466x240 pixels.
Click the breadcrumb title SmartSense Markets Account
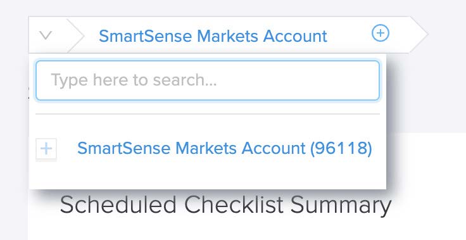pyautogui.click(x=213, y=36)
